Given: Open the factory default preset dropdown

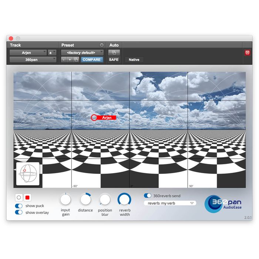Looking at the screenshot, I should pyautogui.click(x=82, y=53).
